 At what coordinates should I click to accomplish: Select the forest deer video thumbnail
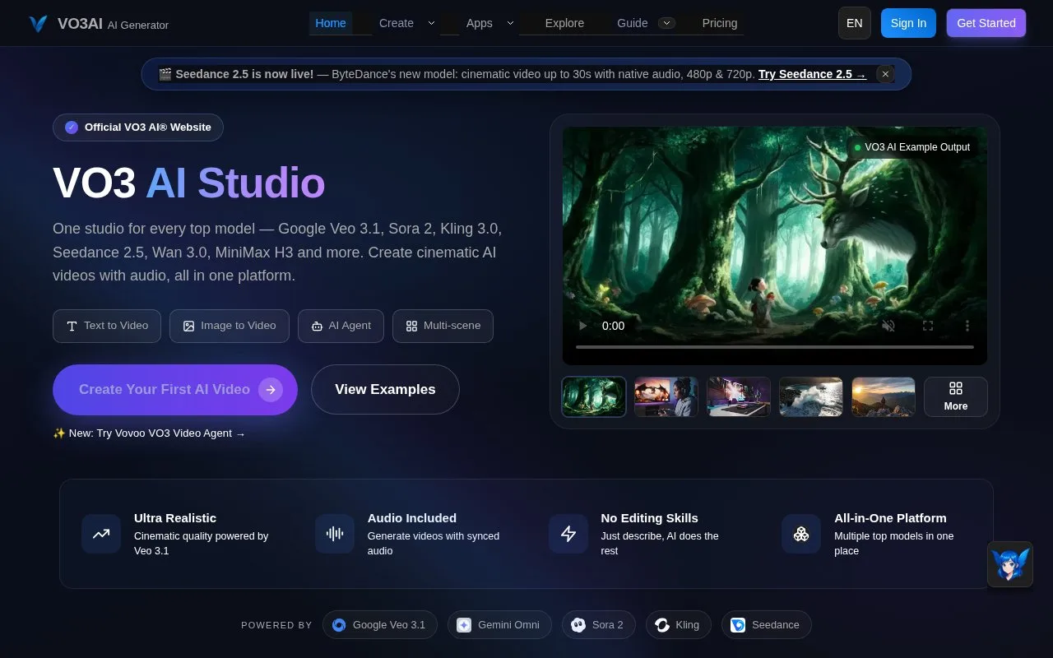coord(594,396)
